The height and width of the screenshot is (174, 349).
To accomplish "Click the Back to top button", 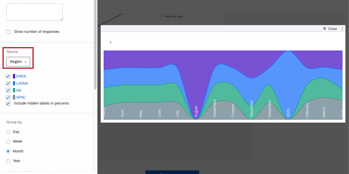I will point(172,16).
